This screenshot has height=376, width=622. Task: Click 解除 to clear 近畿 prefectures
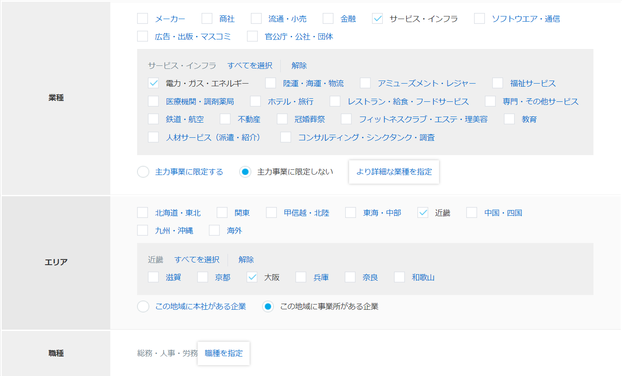pos(246,259)
